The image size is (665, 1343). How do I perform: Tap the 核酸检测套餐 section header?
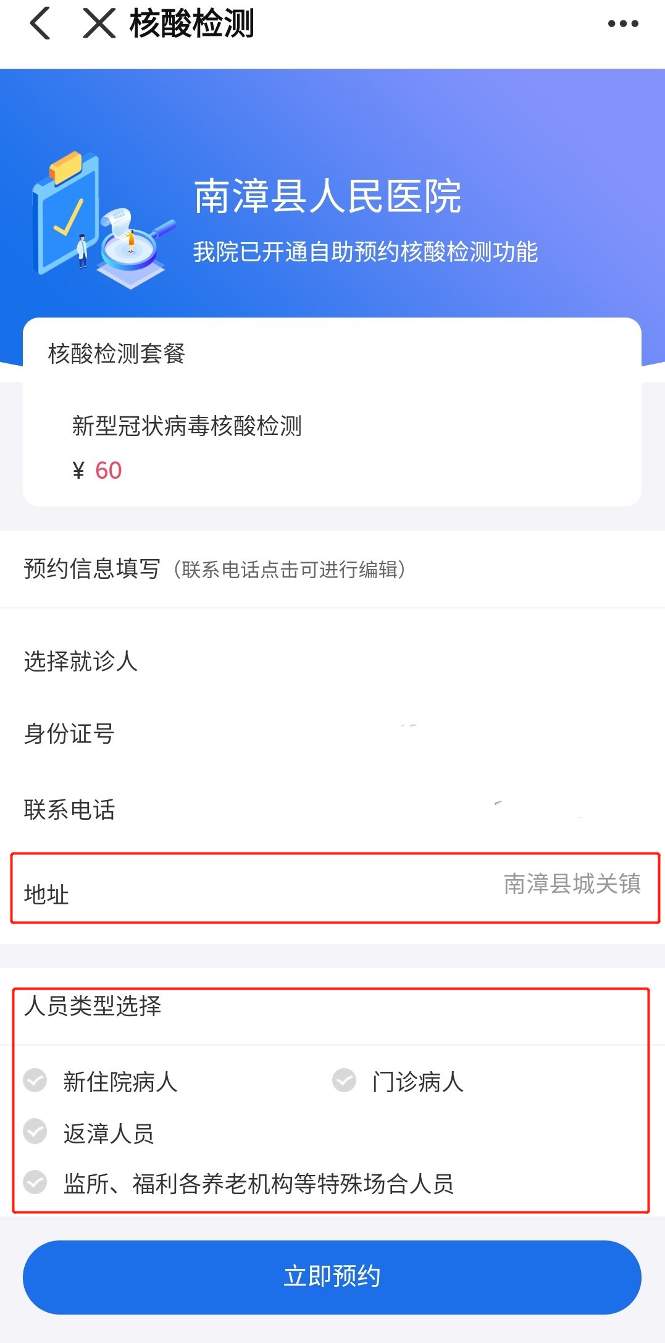coord(117,354)
